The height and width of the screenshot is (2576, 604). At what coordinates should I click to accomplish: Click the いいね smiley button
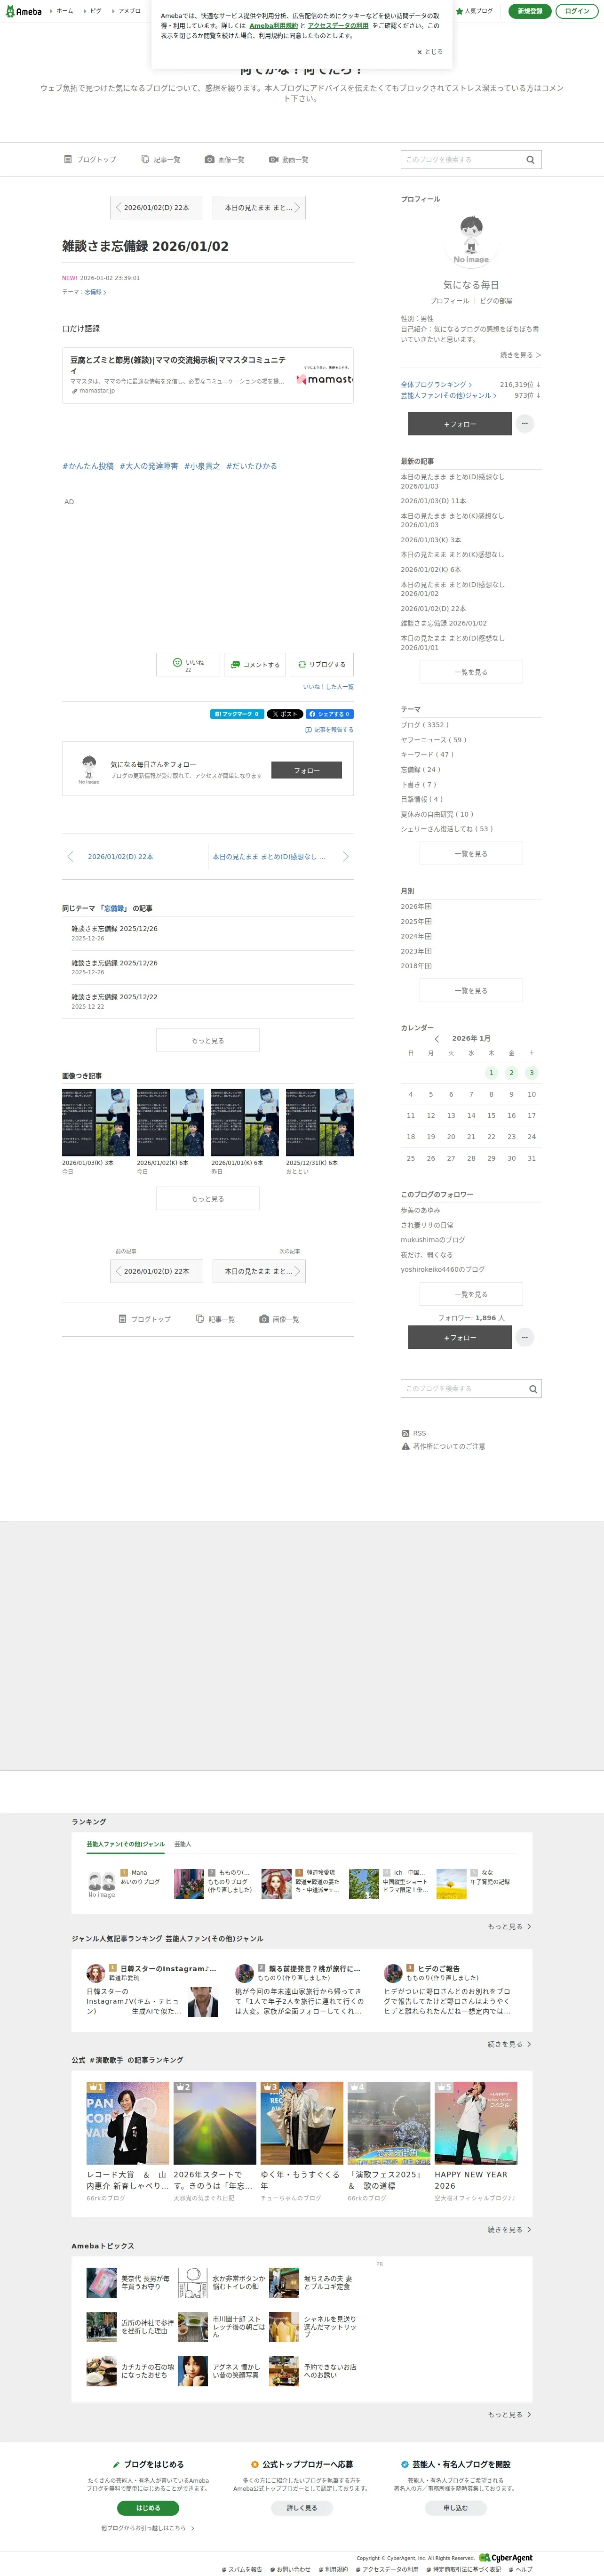[x=188, y=664]
